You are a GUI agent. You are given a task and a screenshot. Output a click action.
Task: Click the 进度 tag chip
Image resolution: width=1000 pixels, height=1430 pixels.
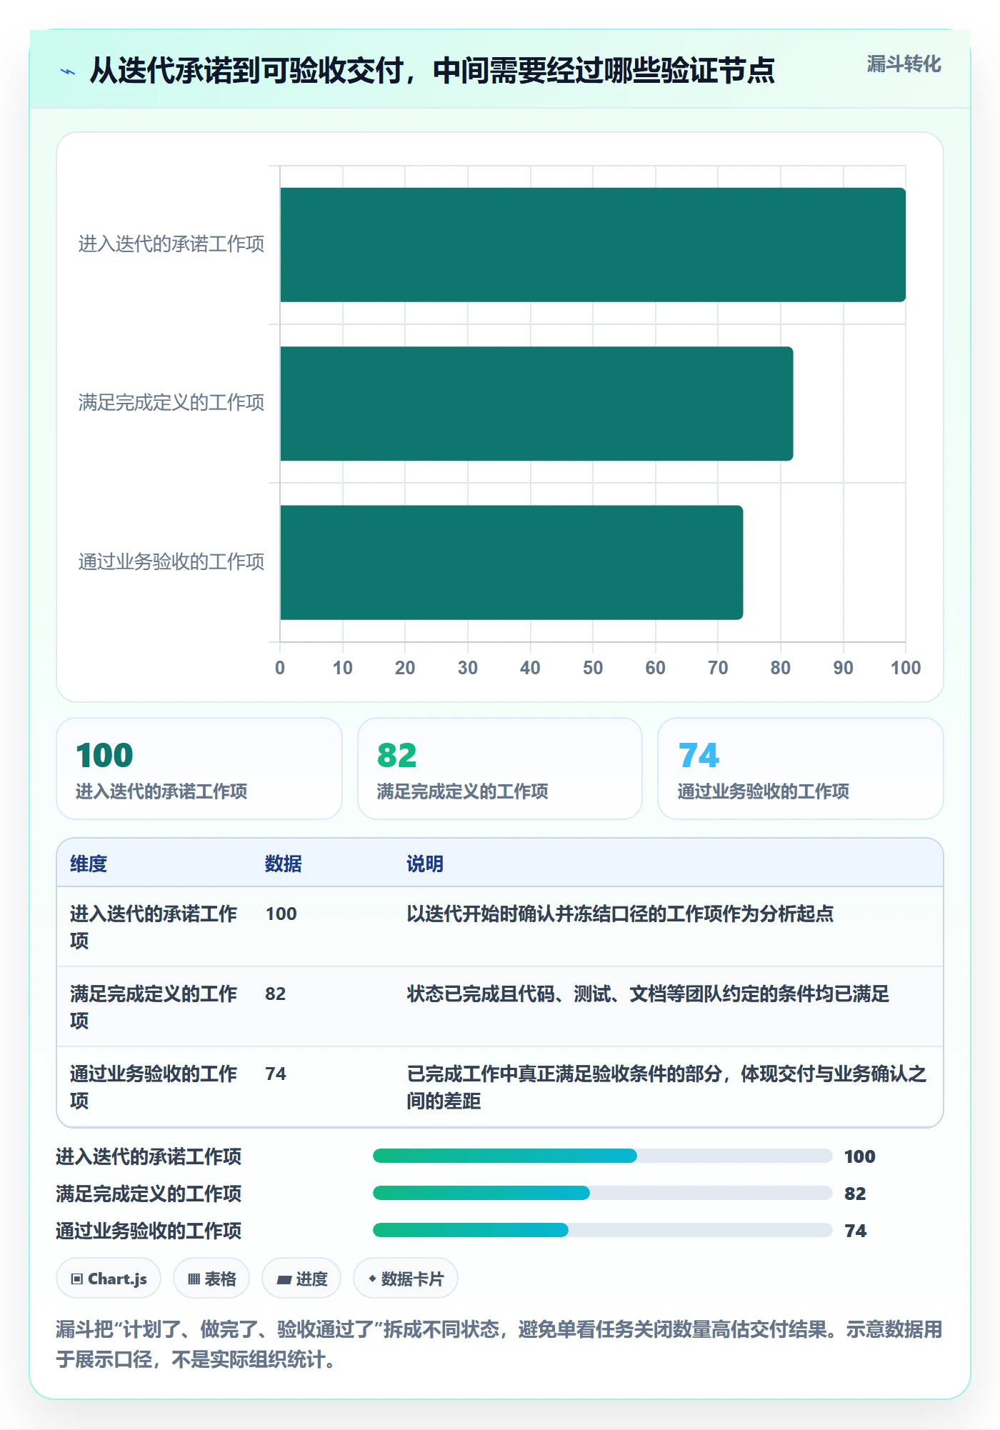click(x=301, y=1279)
